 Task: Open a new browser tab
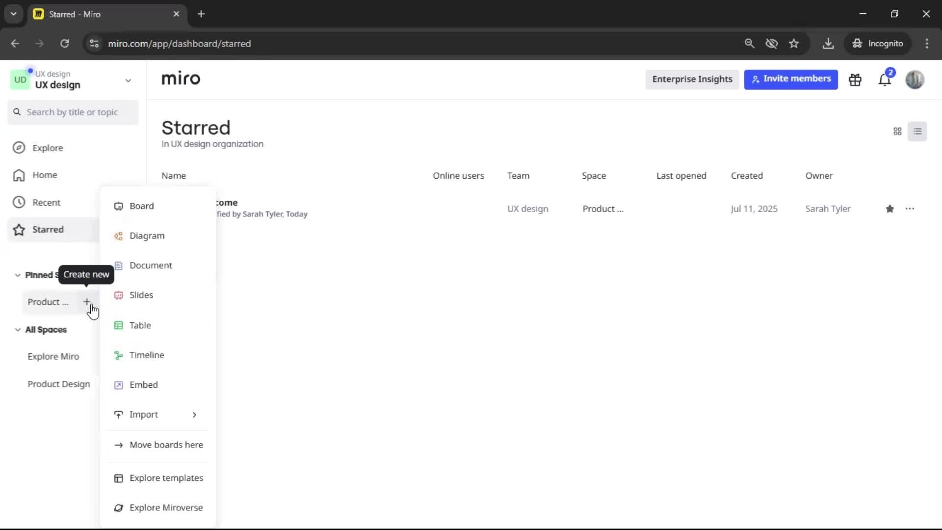pos(201,14)
